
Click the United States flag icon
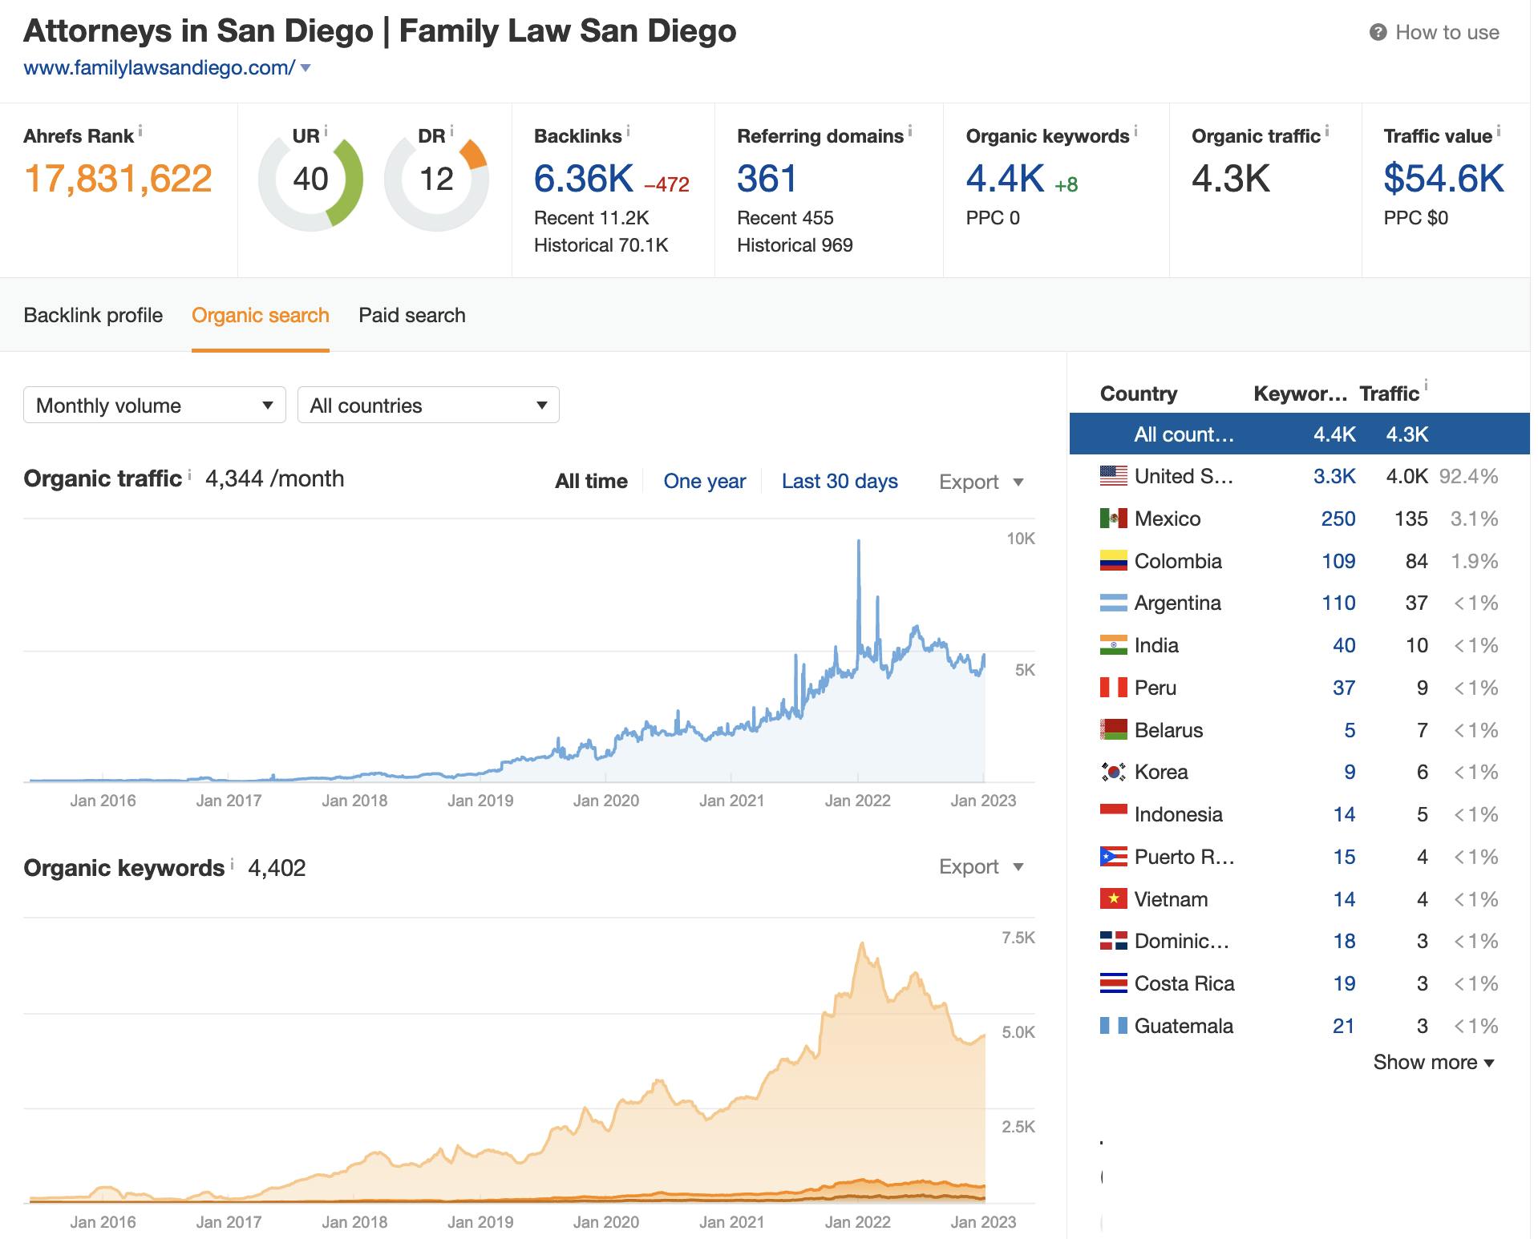click(1113, 476)
